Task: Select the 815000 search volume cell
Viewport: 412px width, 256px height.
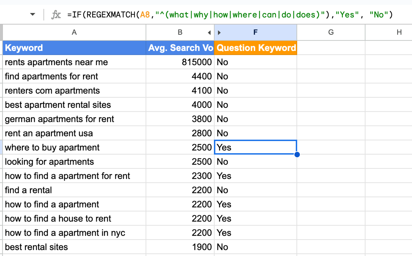Action: (180, 62)
